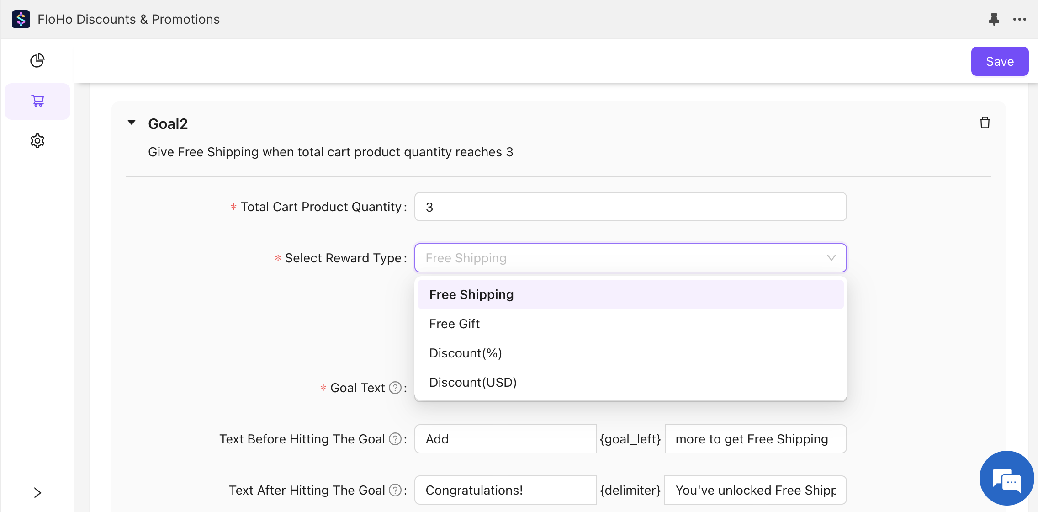Image resolution: width=1038 pixels, height=512 pixels.
Task: Collapse the Goal2 section triangle
Action: (x=132, y=123)
